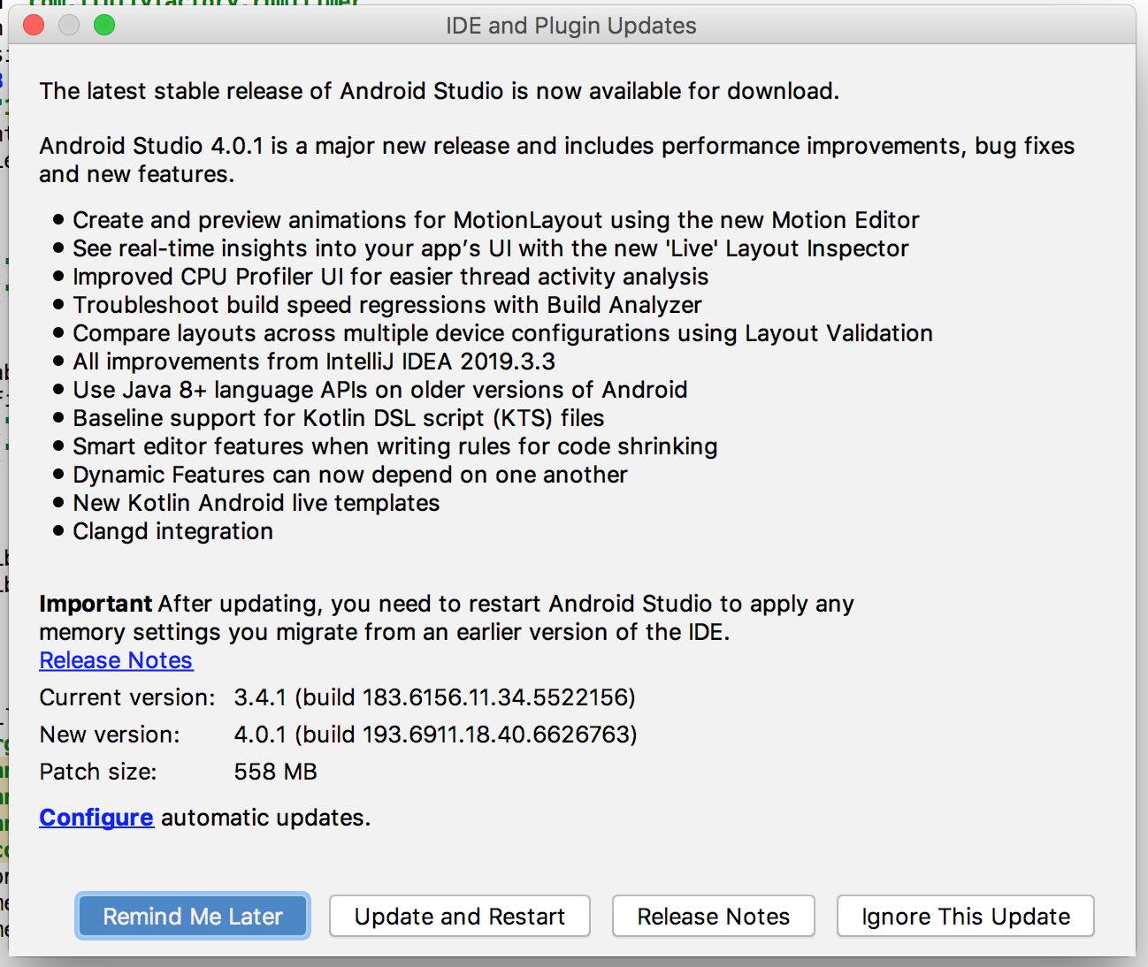The image size is (1148, 967).
Task: Click the 'Live' Layout Inspector bullet
Action: (491, 248)
